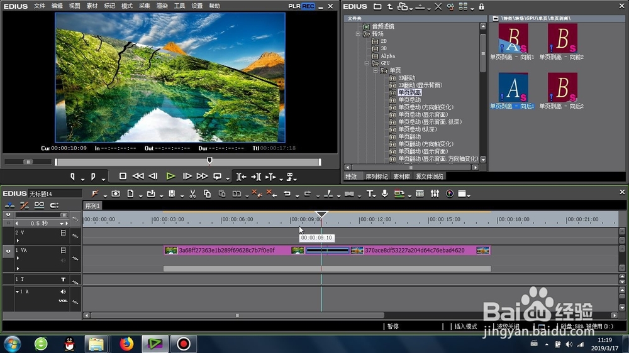Click the cut scissors icon in timeline toolbar

click(192, 194)
